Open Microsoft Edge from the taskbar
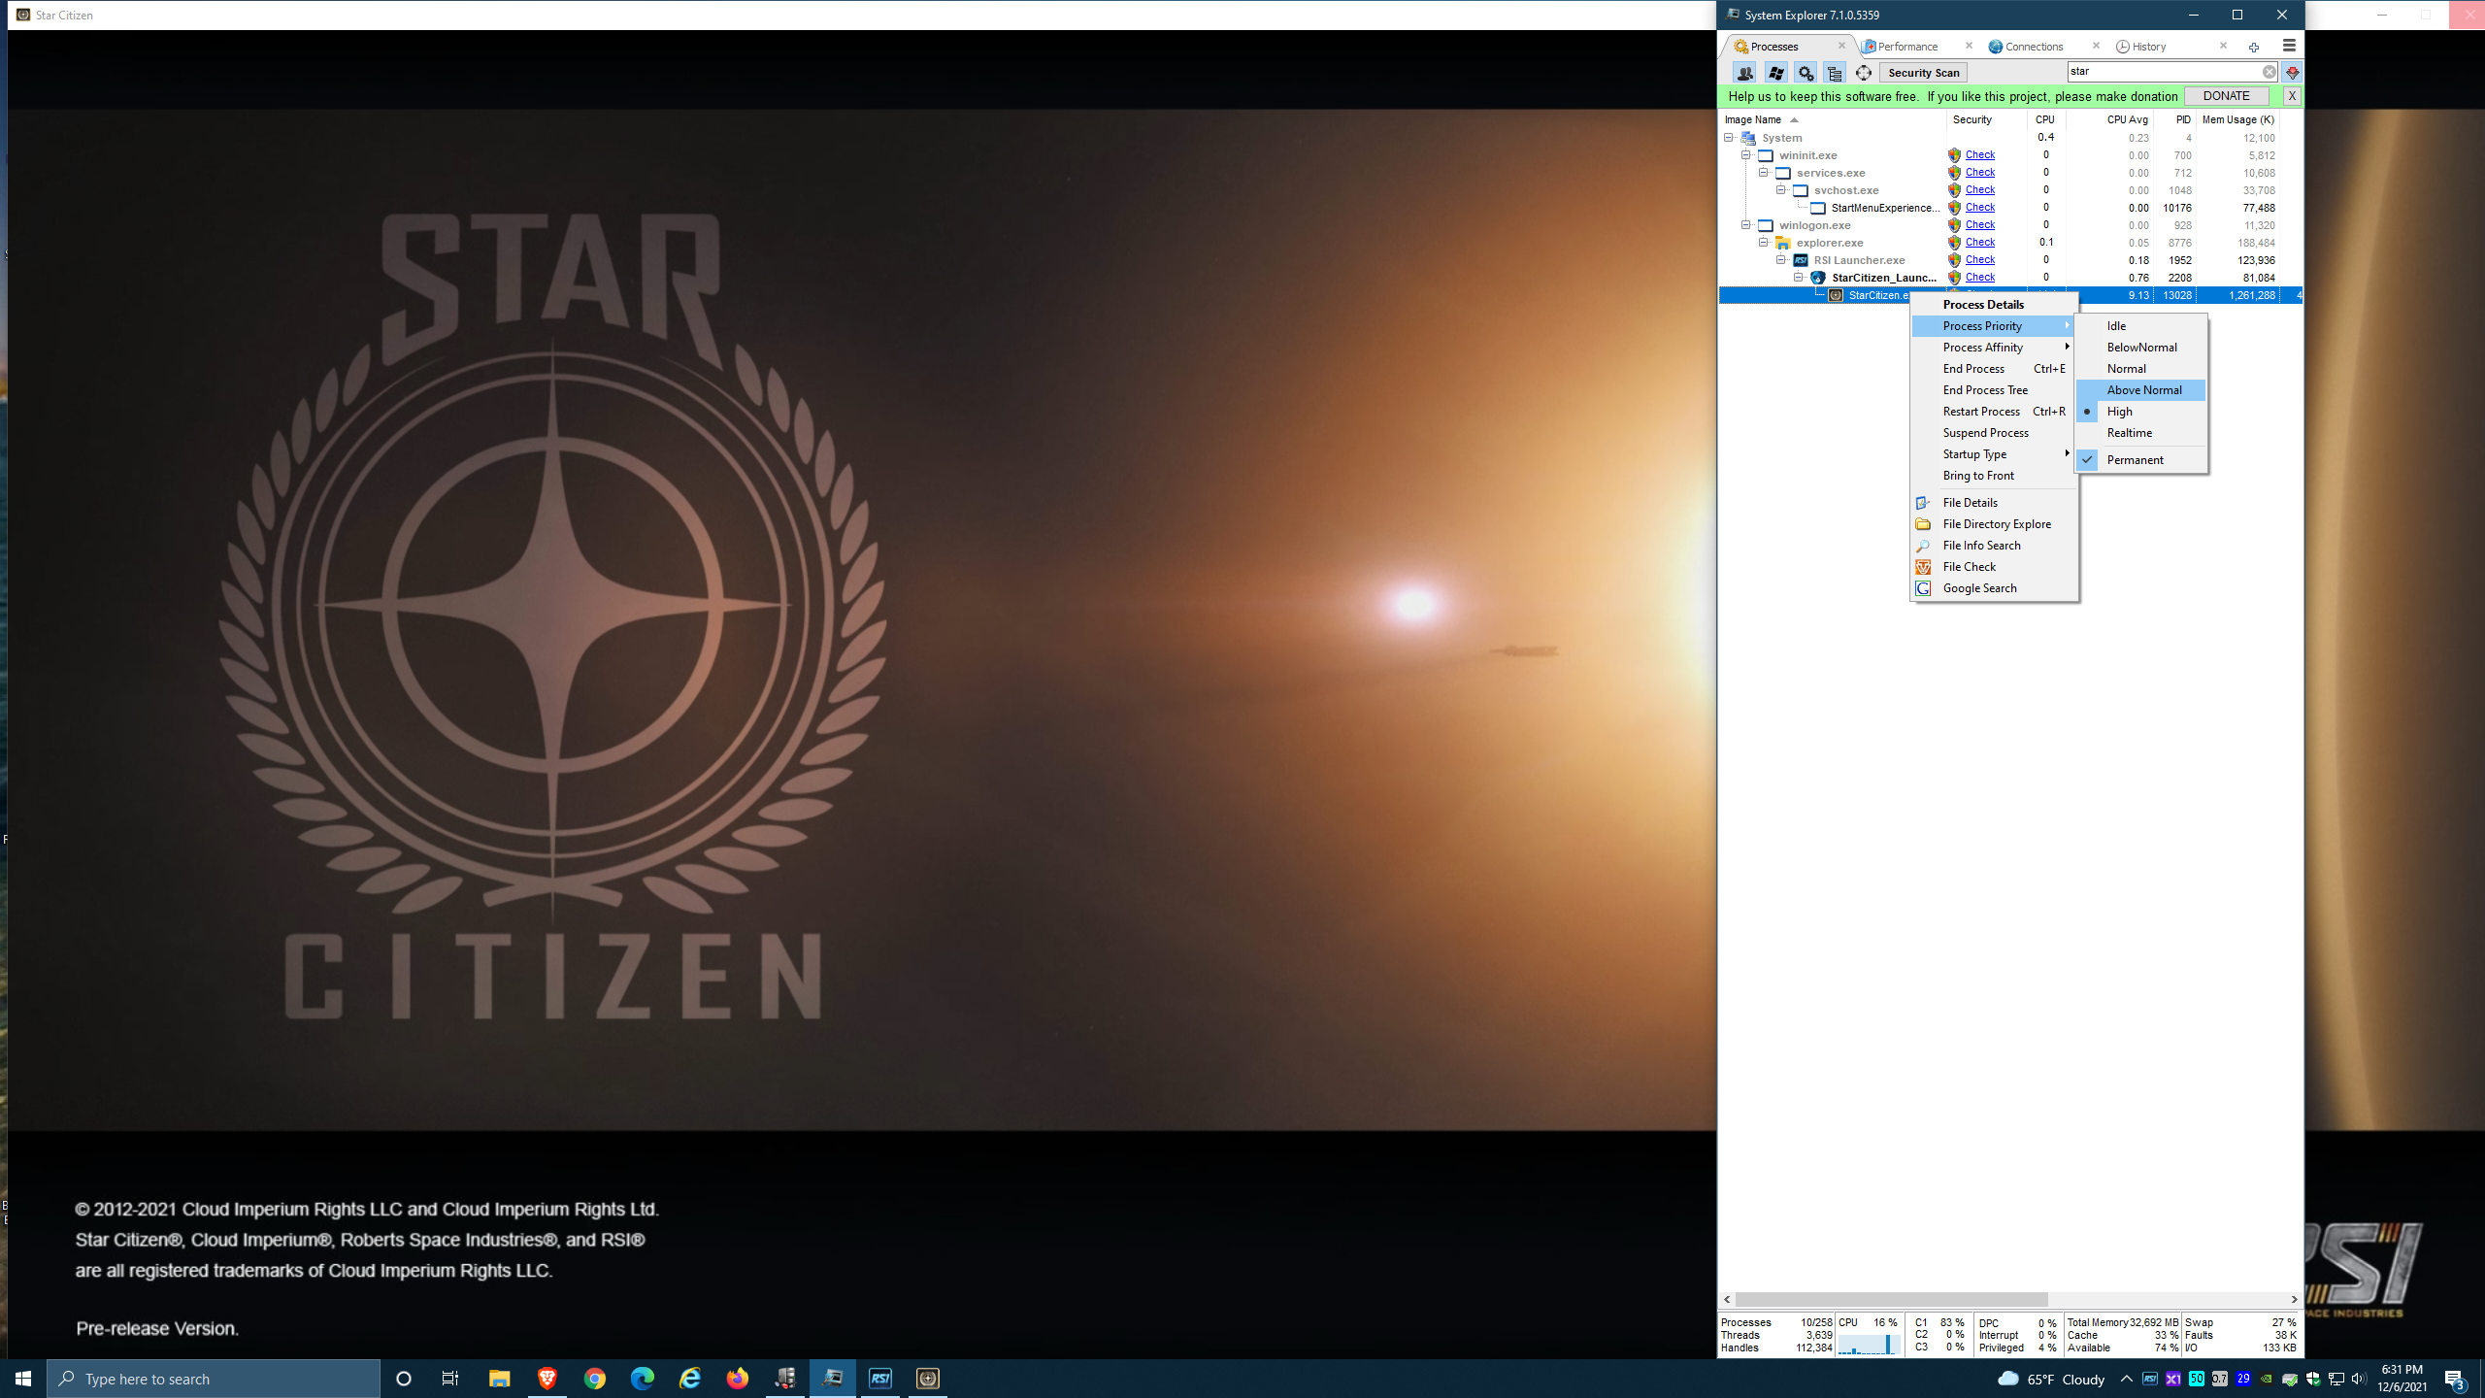The height and width of the screenshot is (1398, 2485). 643,1379
